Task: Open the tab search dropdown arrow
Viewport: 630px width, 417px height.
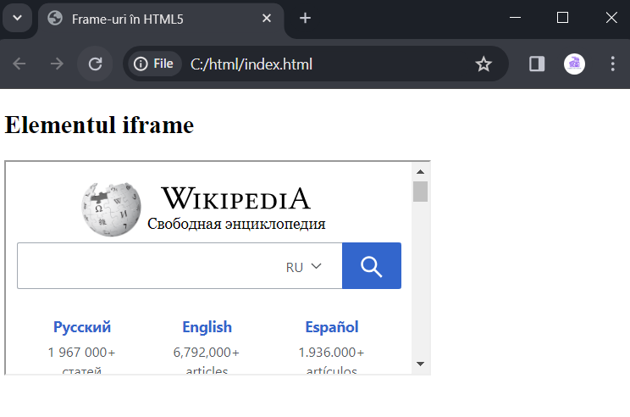Action: (17, 18)
